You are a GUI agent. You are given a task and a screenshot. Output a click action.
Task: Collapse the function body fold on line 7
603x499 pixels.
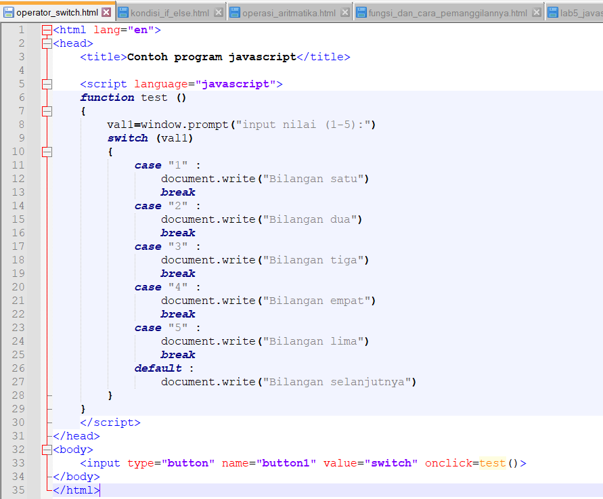tap(45, 111)
